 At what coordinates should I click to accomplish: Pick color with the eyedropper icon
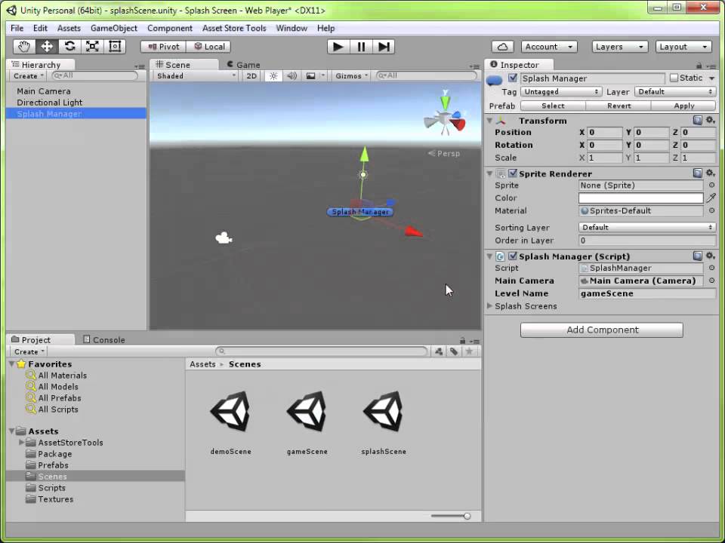click(711, 198)
